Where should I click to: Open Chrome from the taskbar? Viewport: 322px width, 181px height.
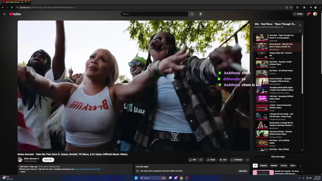coord(181,178)
